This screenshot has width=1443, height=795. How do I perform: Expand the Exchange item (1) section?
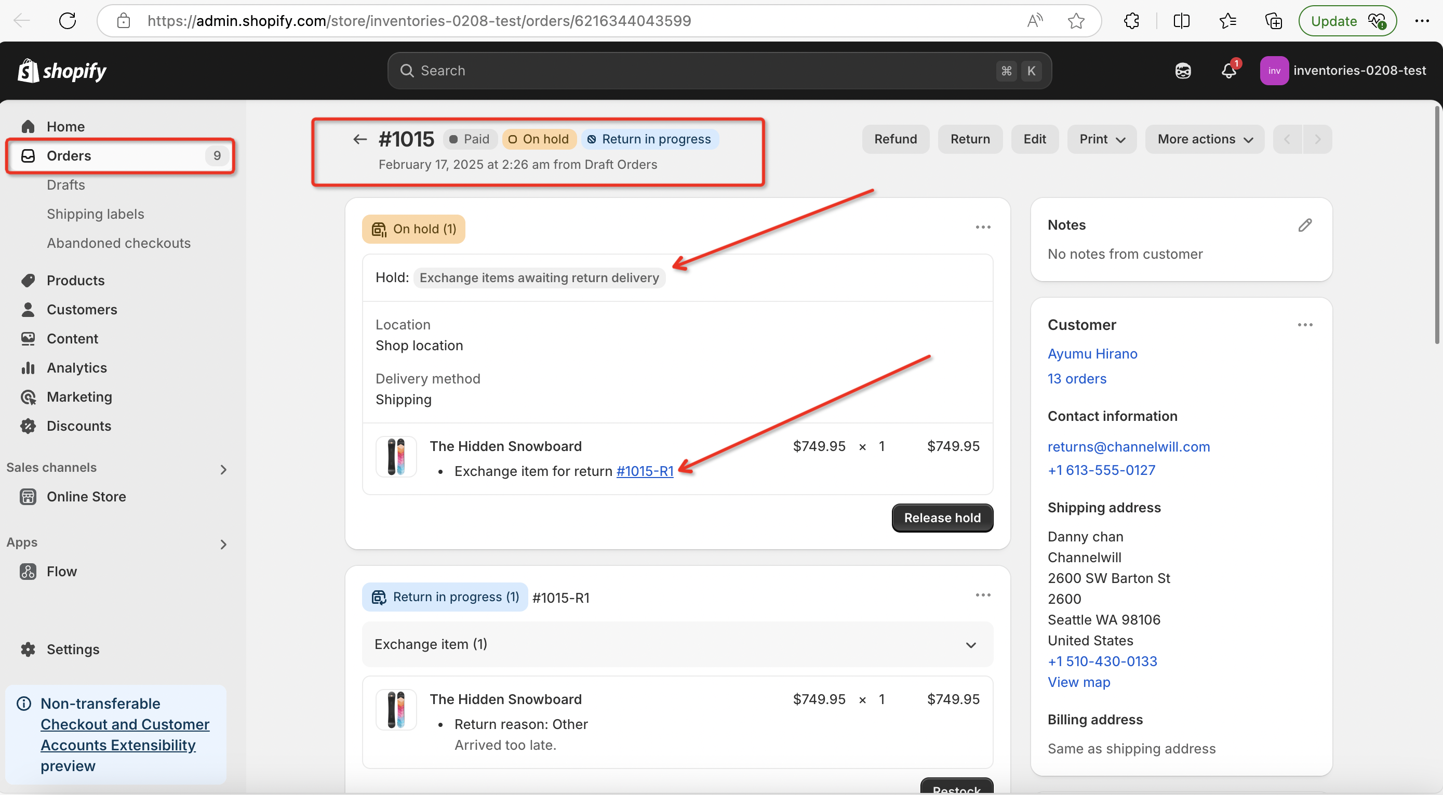970,645
